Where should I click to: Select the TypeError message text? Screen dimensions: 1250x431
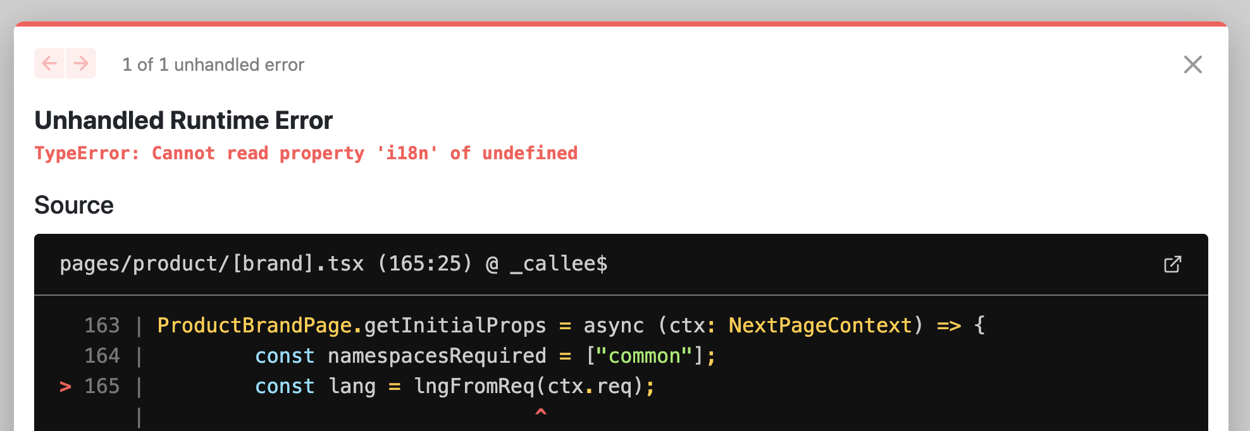click(x=306, y=153)
